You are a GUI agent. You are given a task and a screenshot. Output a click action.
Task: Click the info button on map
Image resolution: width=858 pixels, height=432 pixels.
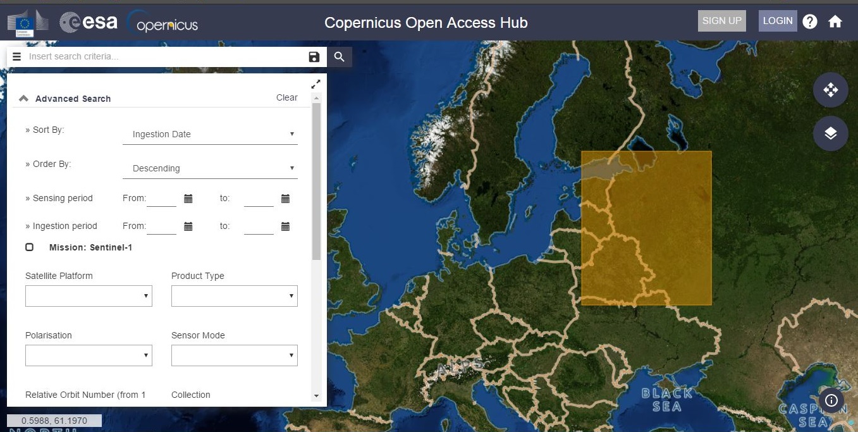coord(831,400)
